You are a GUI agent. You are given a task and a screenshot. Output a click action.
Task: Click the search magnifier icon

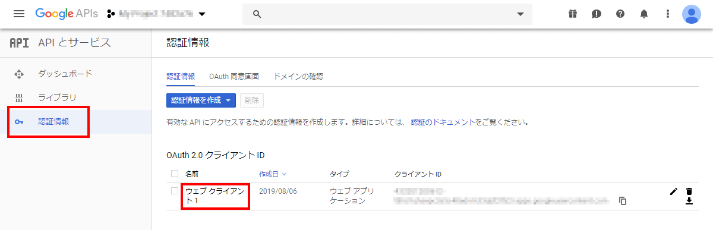257,14
